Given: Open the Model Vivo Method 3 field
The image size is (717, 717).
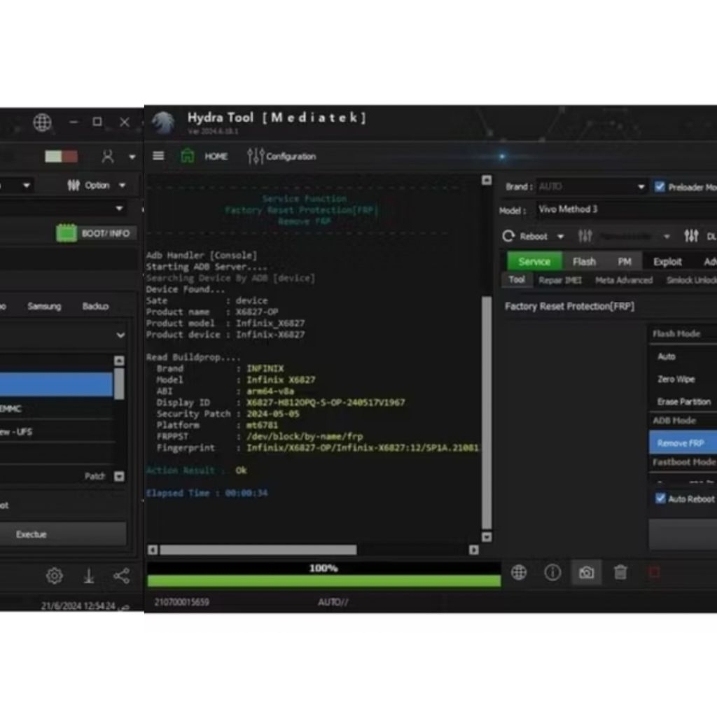Looking at the screenshot, I should click(x=627, y=209).
